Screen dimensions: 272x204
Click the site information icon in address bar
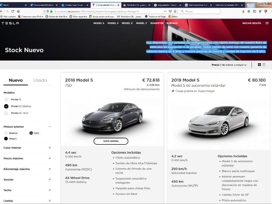coord(44,11)
